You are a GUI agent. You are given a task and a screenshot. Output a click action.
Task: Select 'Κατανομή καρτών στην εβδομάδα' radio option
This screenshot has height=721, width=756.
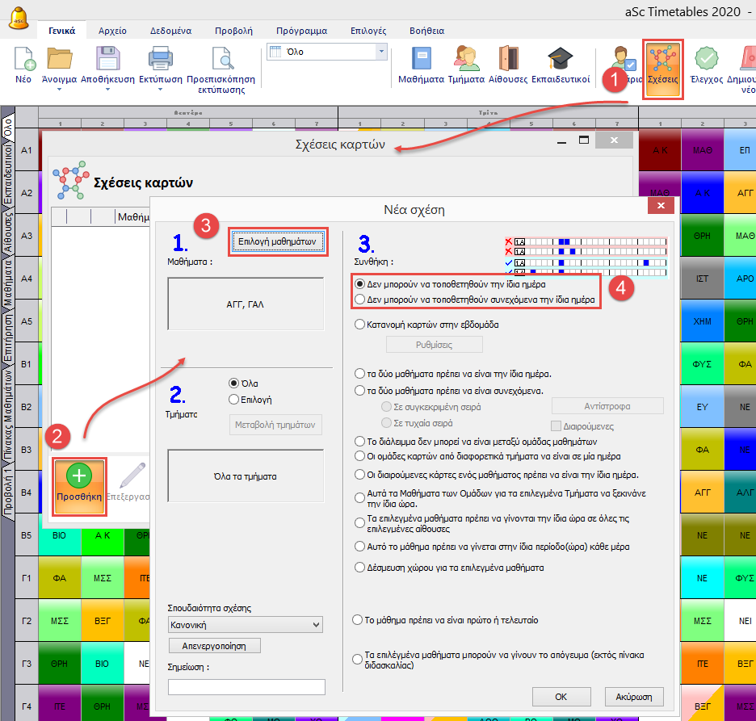point(360,325)
